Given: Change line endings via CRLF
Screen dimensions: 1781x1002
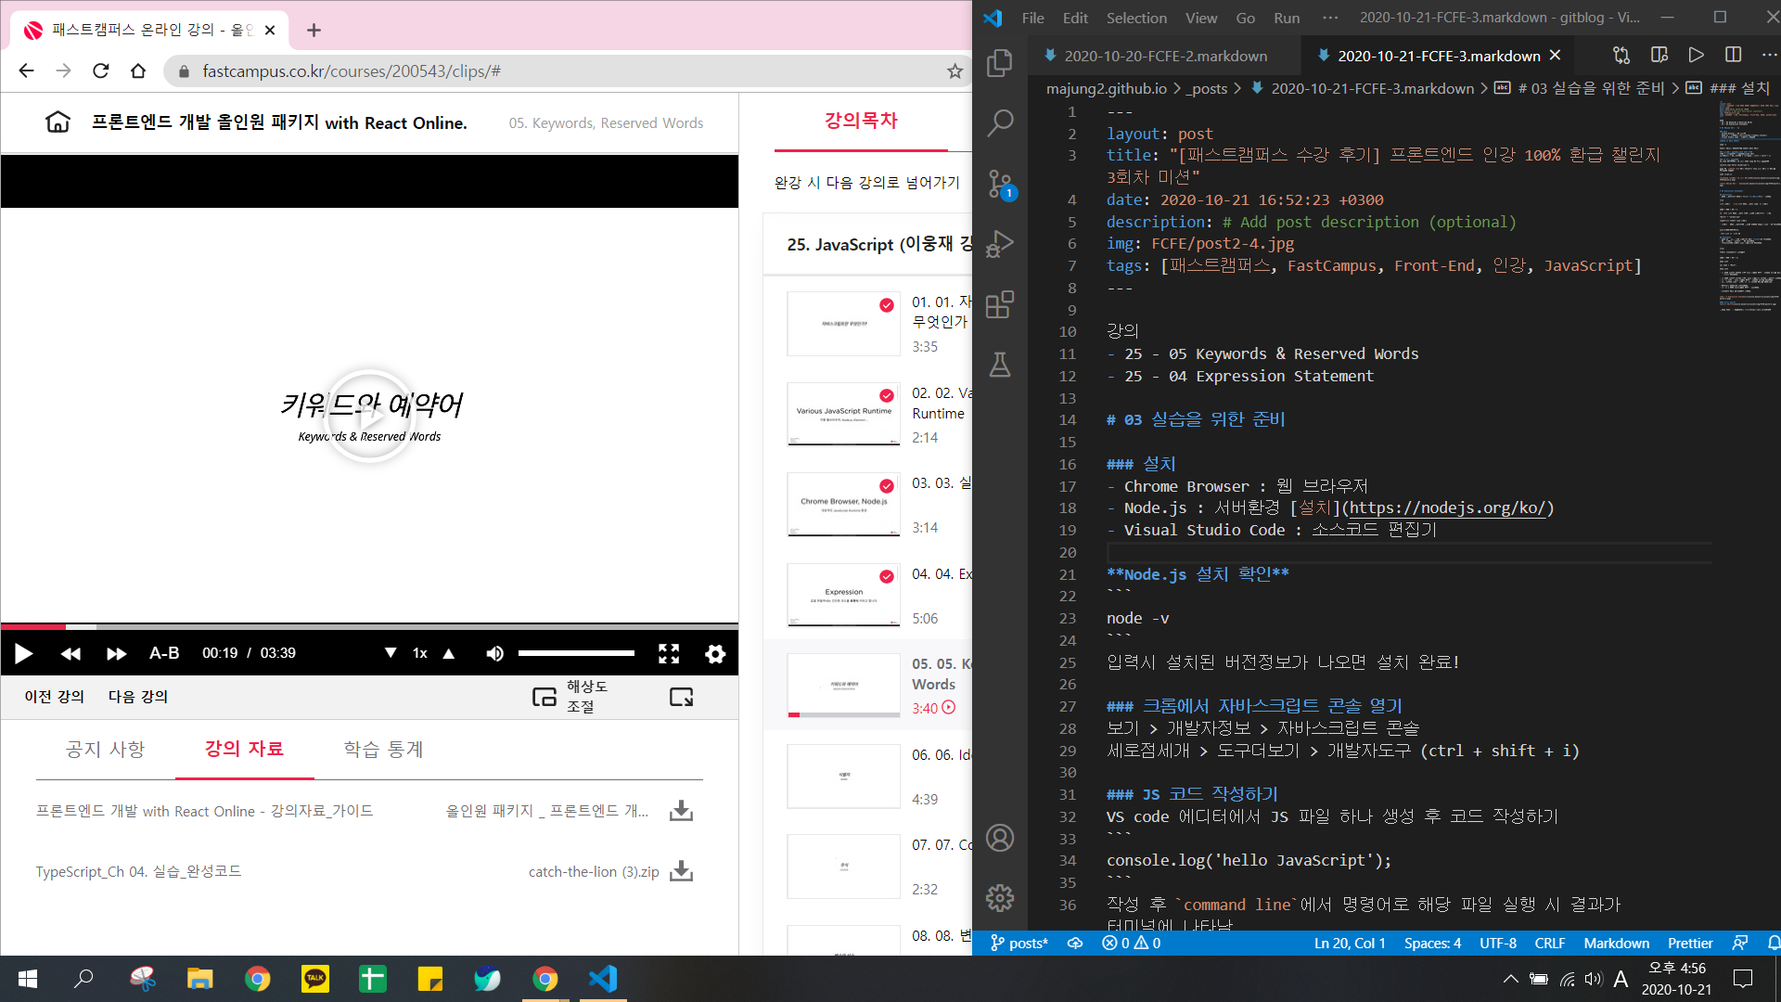Looking at the screenshot, I should [x=1550, y=943].
